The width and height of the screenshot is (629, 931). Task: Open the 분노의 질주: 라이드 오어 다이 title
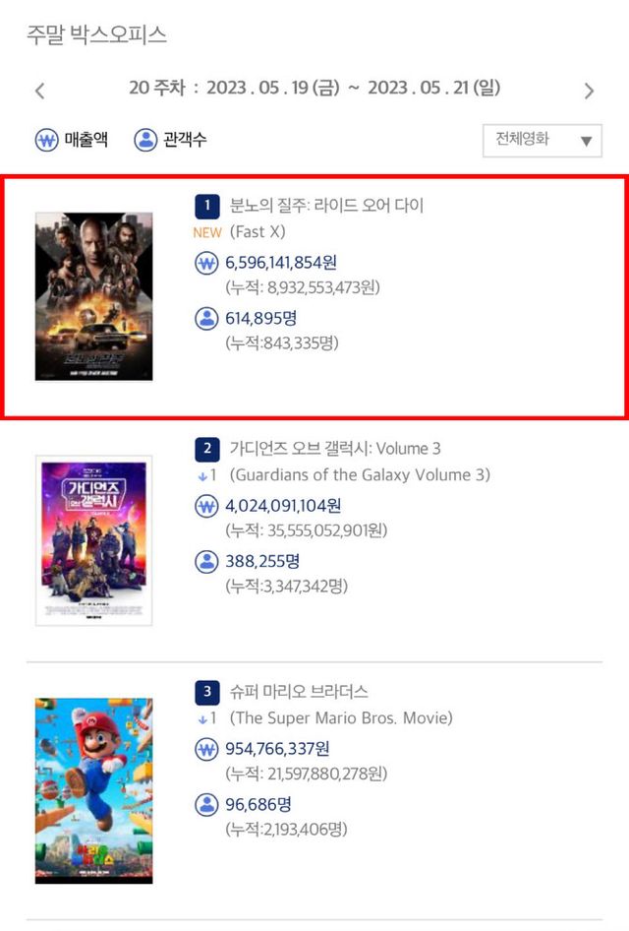tap(326, 206)
